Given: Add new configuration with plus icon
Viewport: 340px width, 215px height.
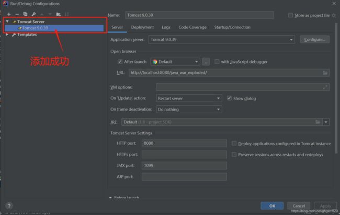Looking at the screenshot, I should point(9,14).
